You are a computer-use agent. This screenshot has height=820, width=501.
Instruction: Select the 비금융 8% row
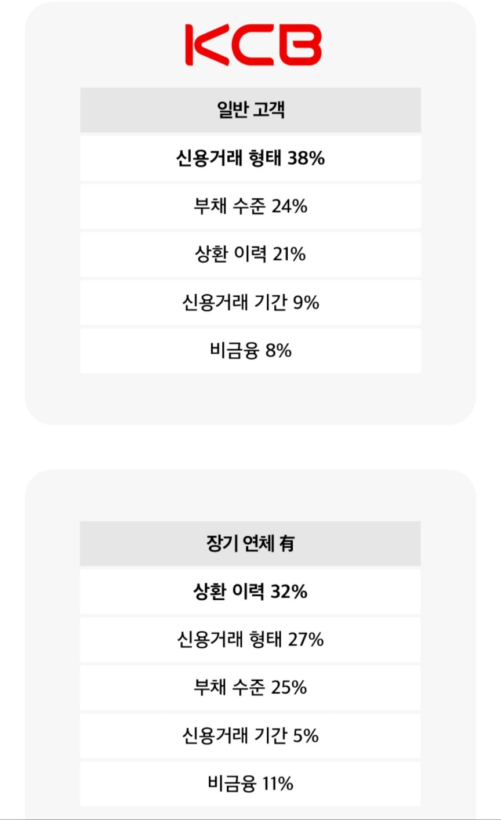[251, 351]
